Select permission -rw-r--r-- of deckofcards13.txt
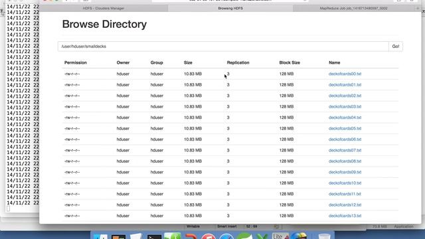The width and height of the screenshot is (425, 239). 72,216
